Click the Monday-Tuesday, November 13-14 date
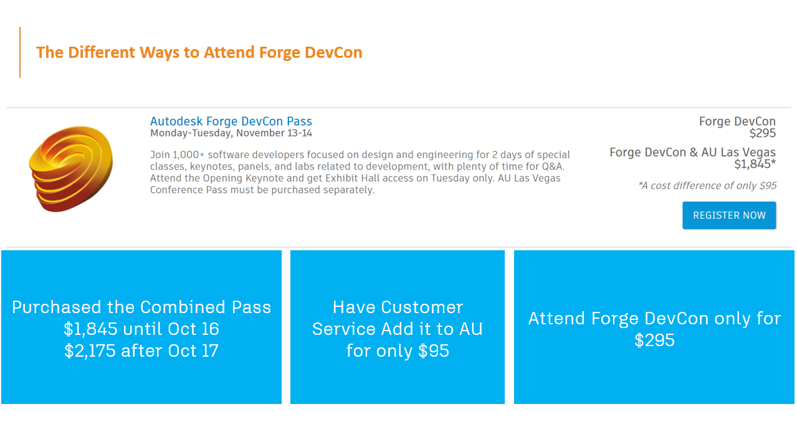Viewport: 797px width, 442px height. coord(231,133)
